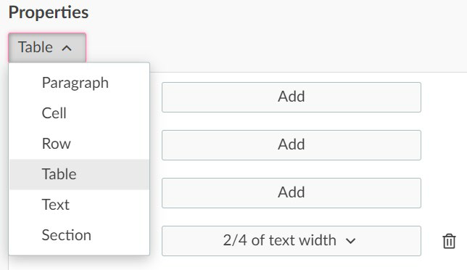Viewport: 467px width, 270px height.
Task: Click the first Add button
Action: pos(292,97)
